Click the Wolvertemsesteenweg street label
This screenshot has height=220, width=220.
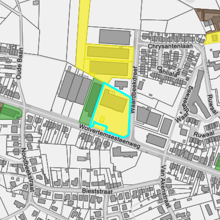(110, 137)
